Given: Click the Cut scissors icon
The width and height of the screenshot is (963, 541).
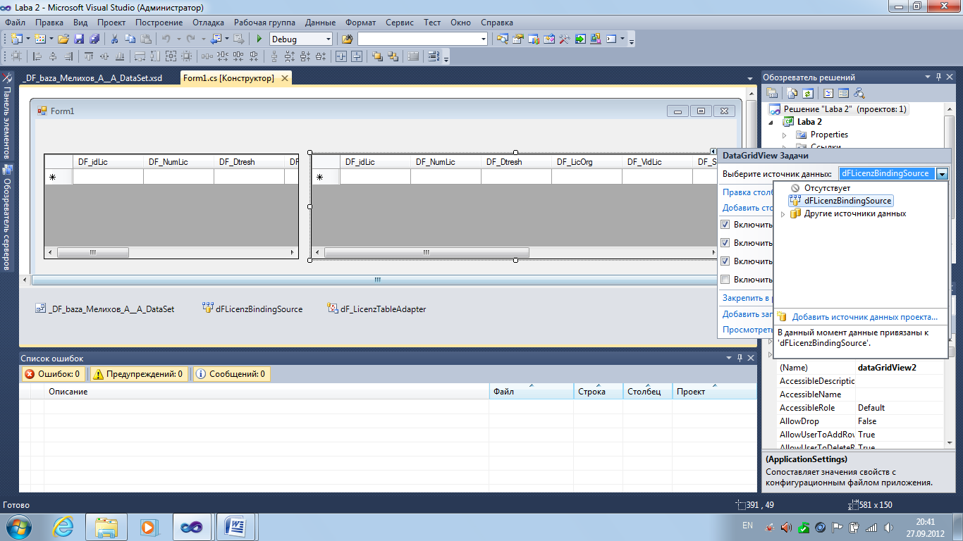Looking at the screenshot, I should click(x=115, y=39).
